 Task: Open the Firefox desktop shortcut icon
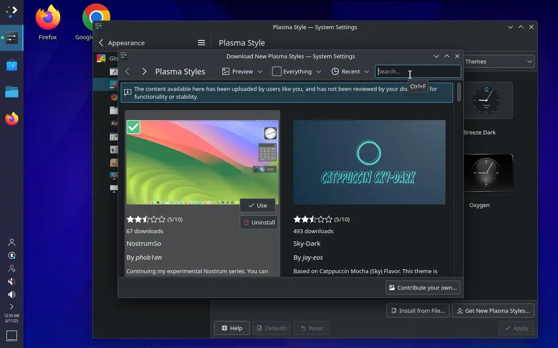tap(48, 22)
